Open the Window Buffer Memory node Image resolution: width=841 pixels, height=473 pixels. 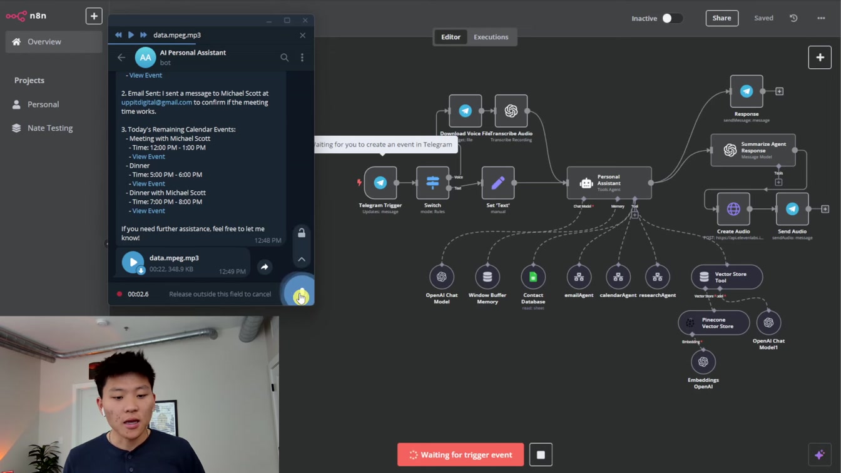coord(487,277)
